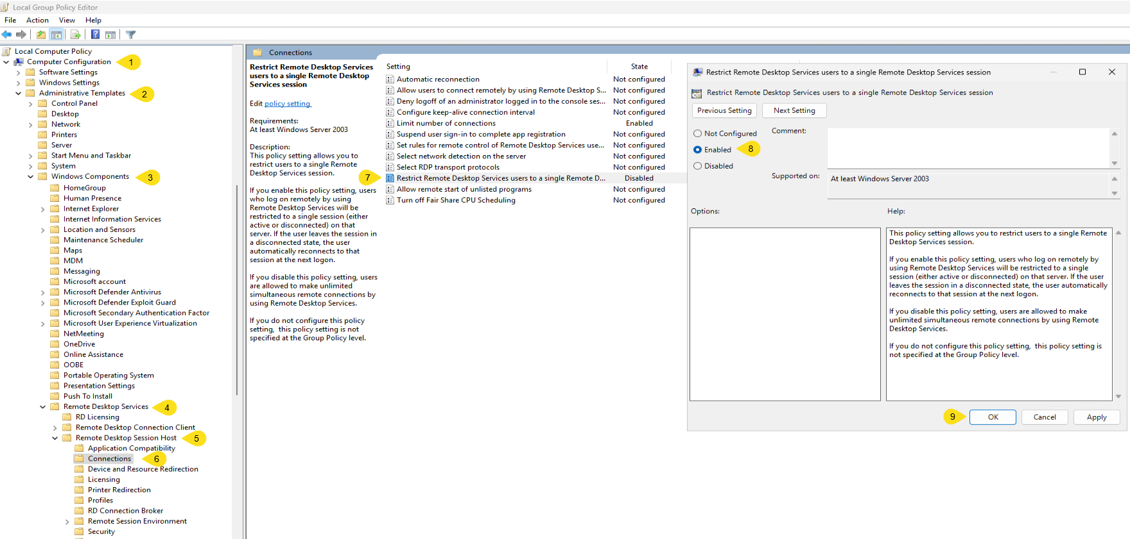Click the OneDrive folder icon in tree
Screen dimensions: 1130x539
click(55, 344)
